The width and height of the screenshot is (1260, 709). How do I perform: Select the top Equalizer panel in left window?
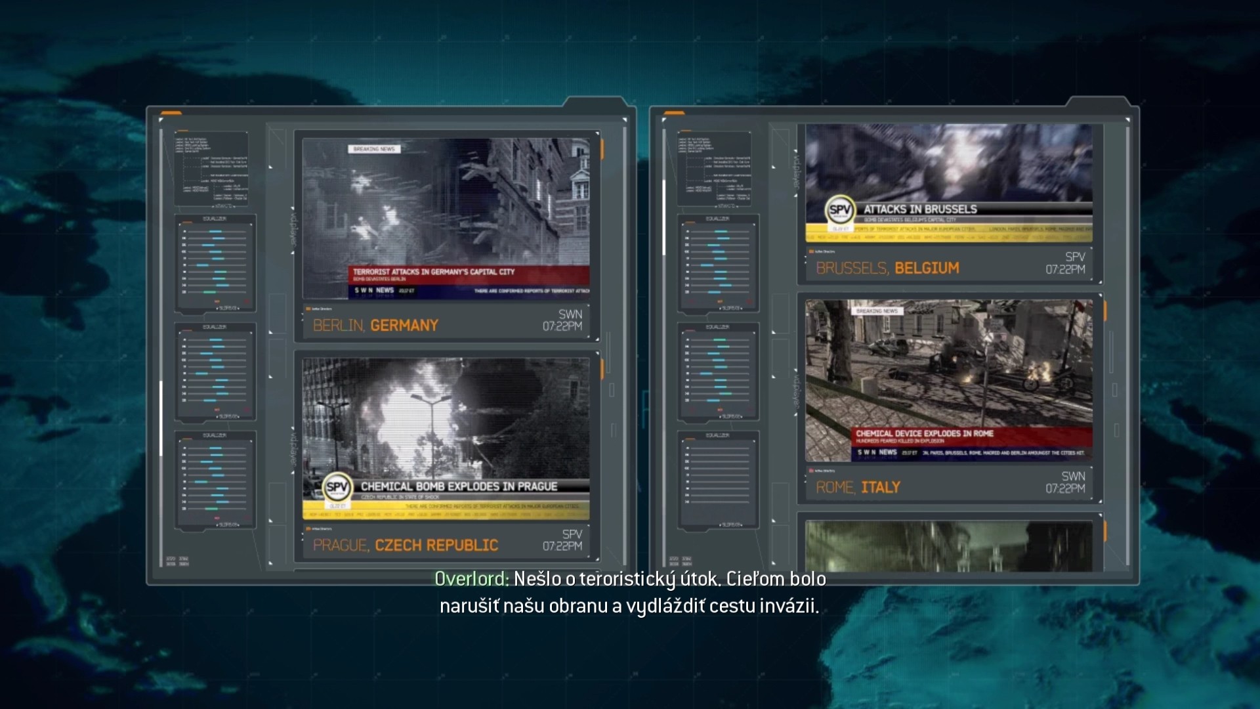(x=215, y=263)
